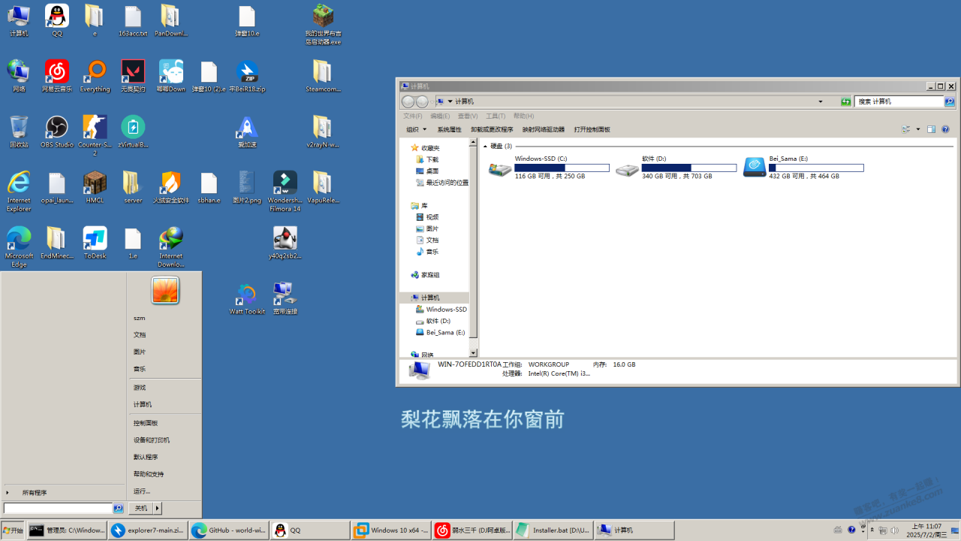Launch Microsoft Edge desktop shortcut
The height and width of the screenshot is (541, 961).
tap(19, 246)
